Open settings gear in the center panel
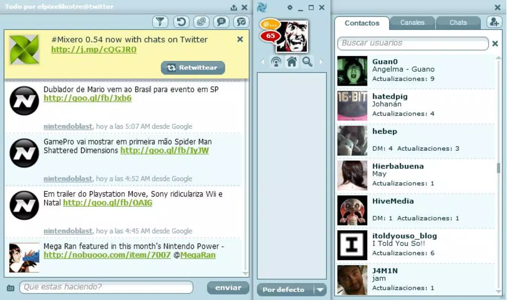Image resolution: width=507 pixels, height=300 pixels. [x=290, y=7]
